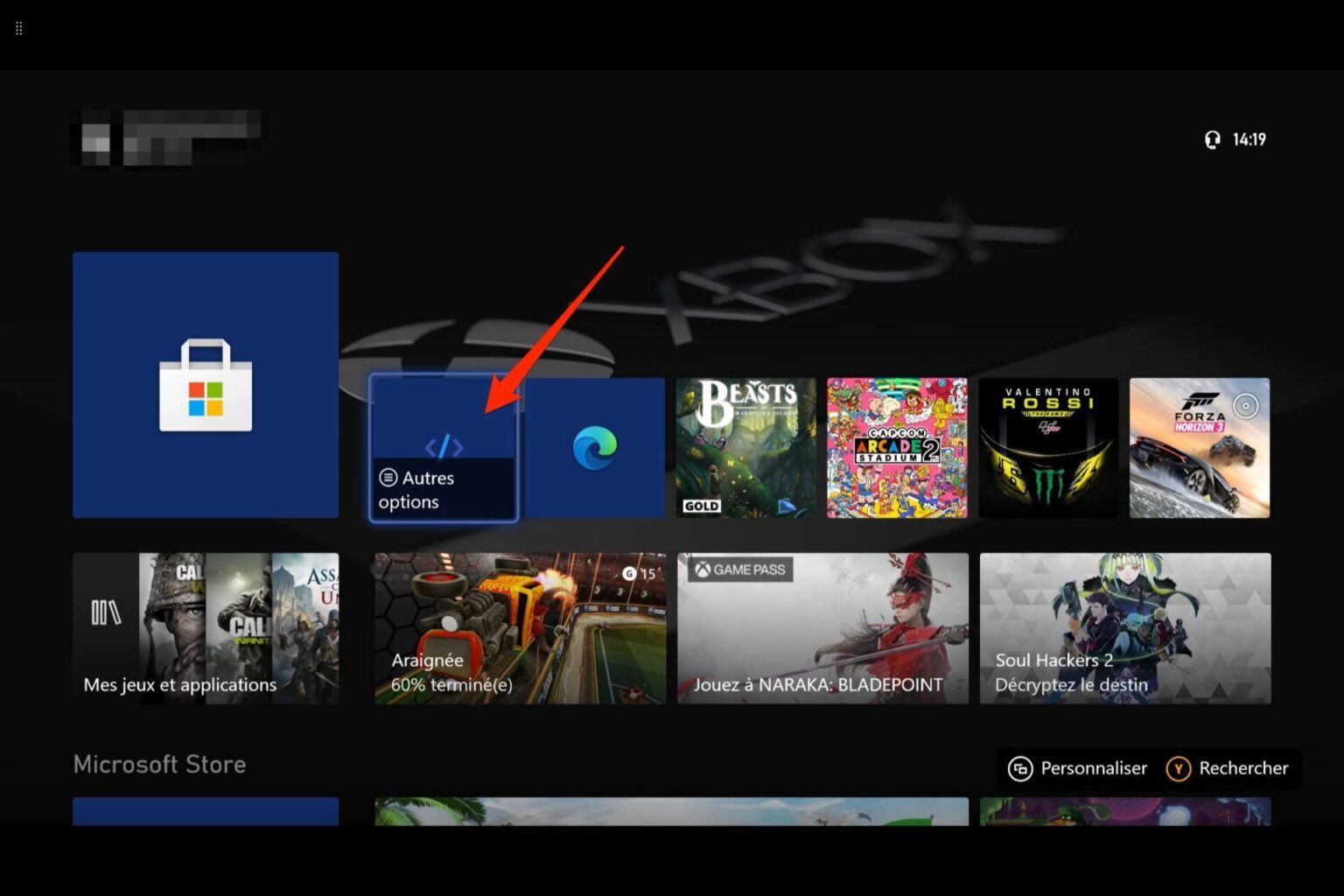Click '60% terminé(e)' progress text
This screenshot has width=1344, height=896.
click(451, 685)
